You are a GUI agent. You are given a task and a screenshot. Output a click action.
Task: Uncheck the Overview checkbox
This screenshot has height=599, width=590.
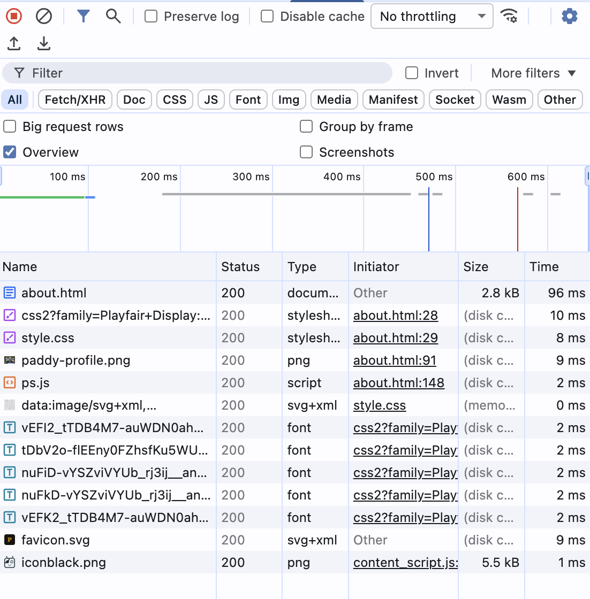(9, 152)
